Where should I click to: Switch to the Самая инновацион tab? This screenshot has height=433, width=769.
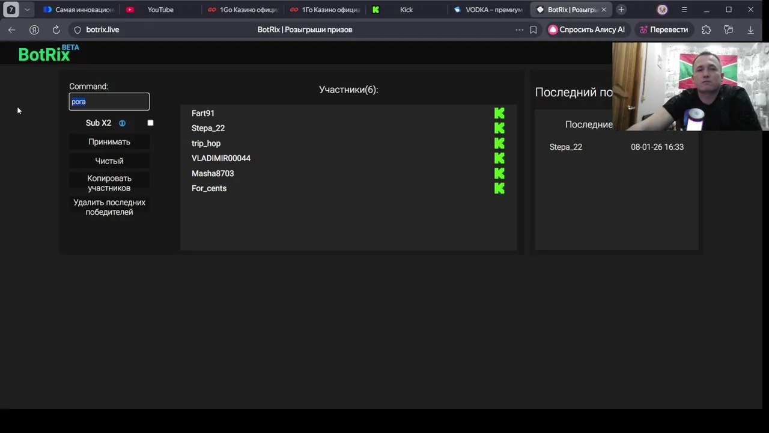[79, 10]
